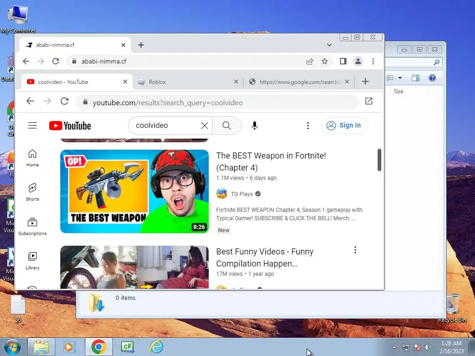
Task: Open the Action Center flag icon
Action: click(417, 347)
